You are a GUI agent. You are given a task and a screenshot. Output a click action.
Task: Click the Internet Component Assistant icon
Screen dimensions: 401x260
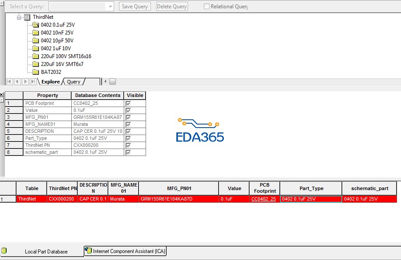point(88,250)
